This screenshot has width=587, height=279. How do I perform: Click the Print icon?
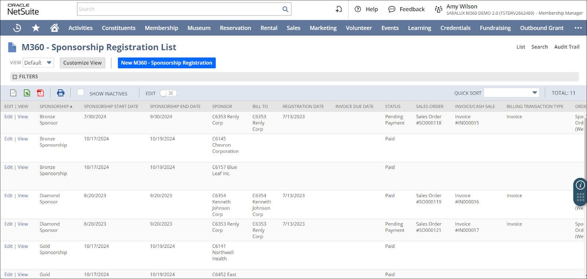coord(61,93)
